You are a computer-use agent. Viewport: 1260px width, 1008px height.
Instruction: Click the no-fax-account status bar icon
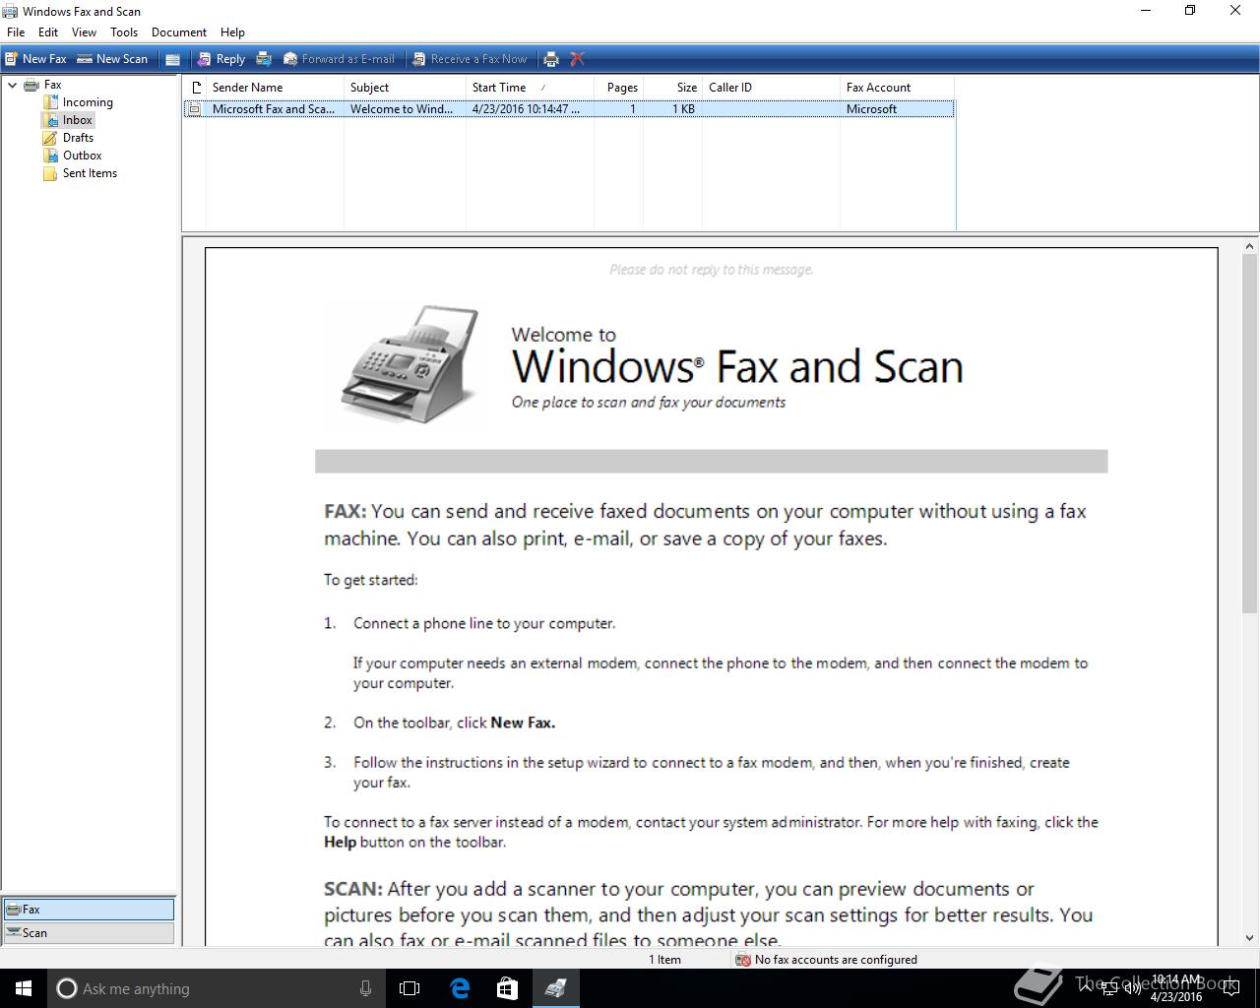tap(743, 960)
